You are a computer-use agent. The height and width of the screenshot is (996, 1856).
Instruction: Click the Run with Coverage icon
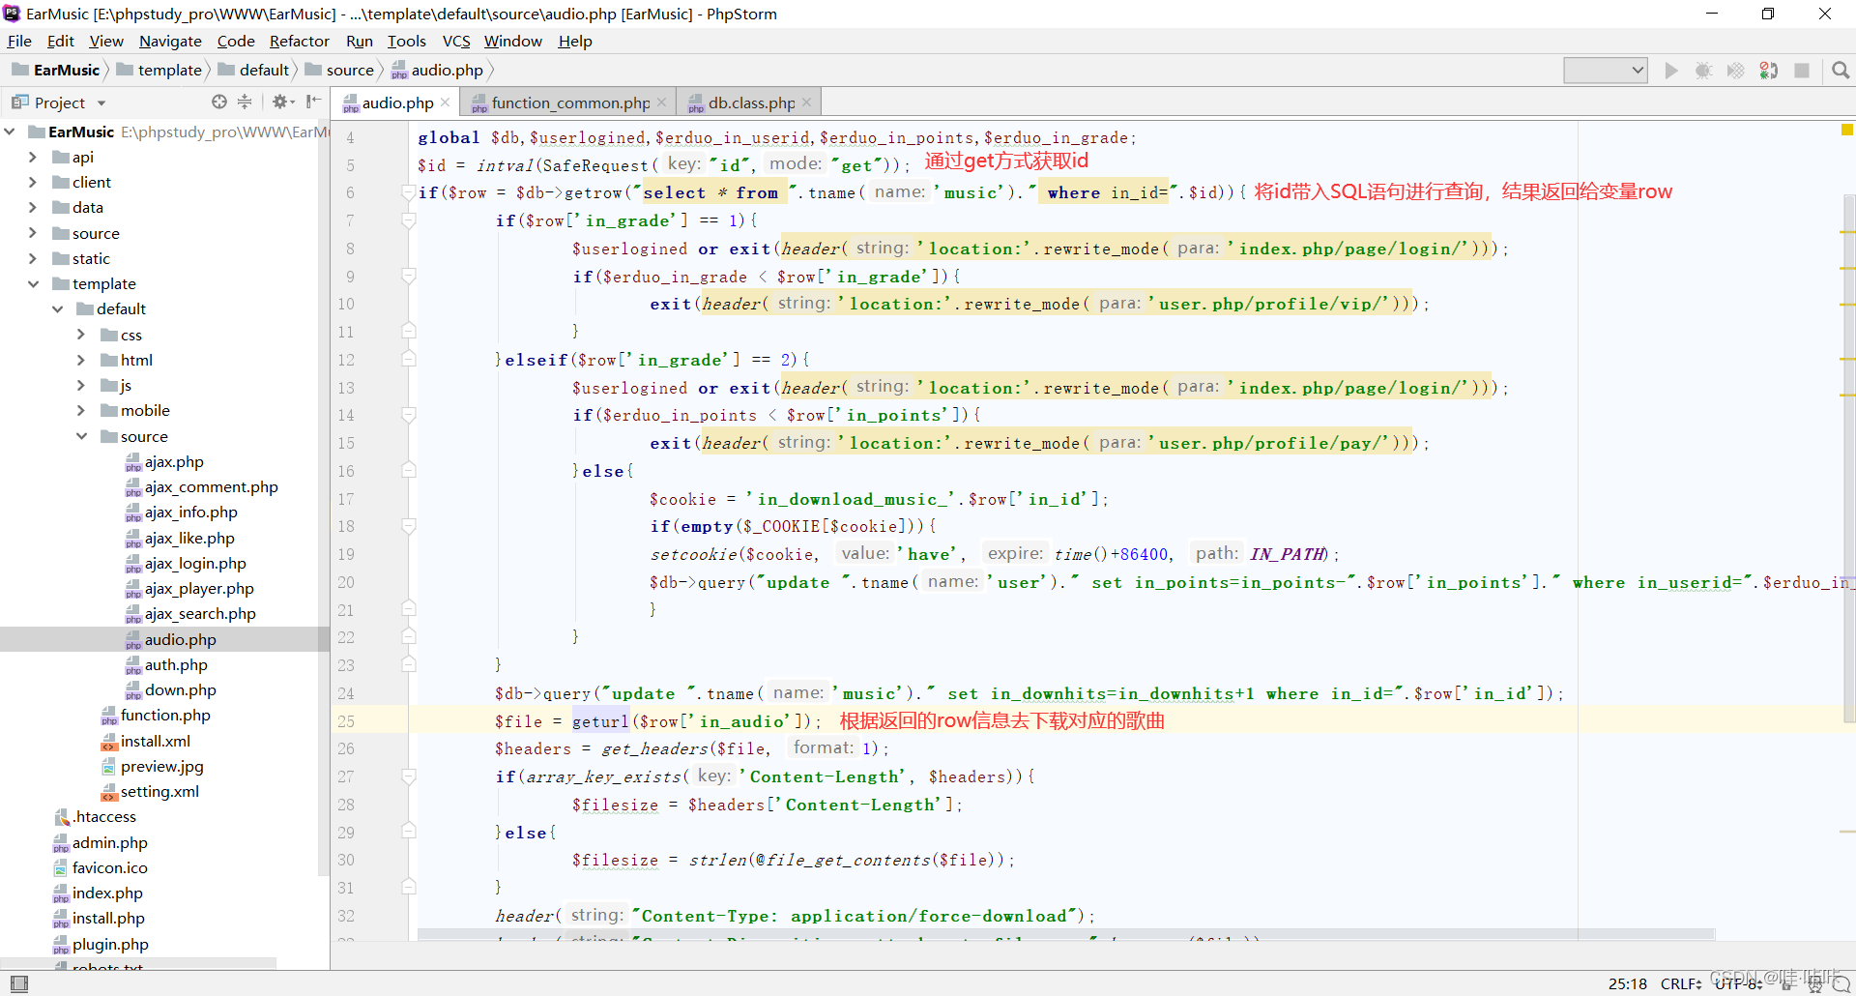tap(1736, 71)
